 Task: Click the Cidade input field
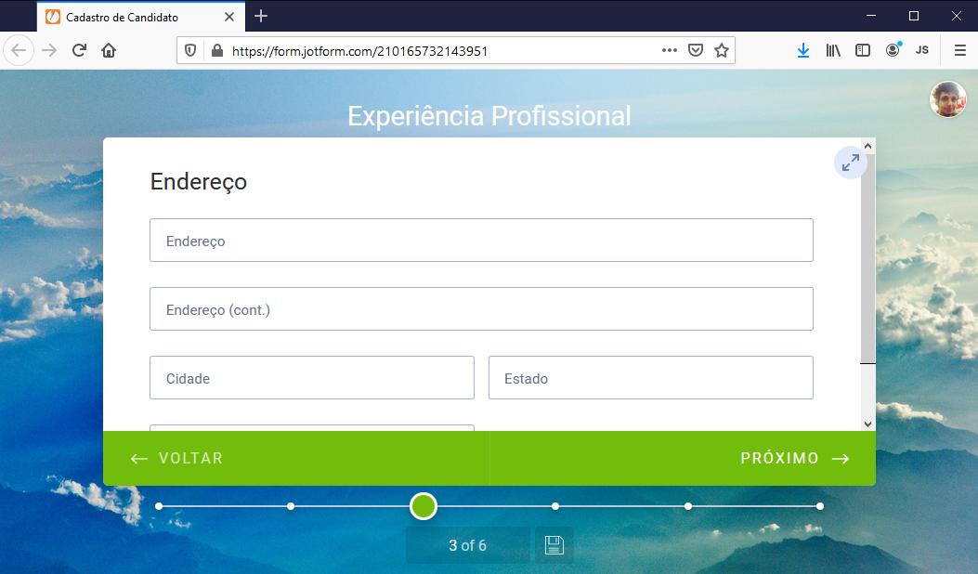[x=312, y=377]
